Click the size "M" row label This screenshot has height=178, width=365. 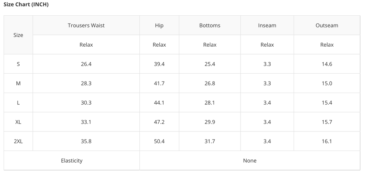pyautogui.click(x=18, y=83)
